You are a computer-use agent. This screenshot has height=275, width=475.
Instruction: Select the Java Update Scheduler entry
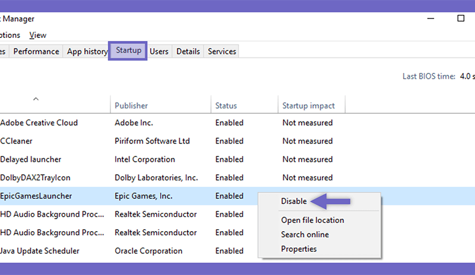tap(237, 251)
